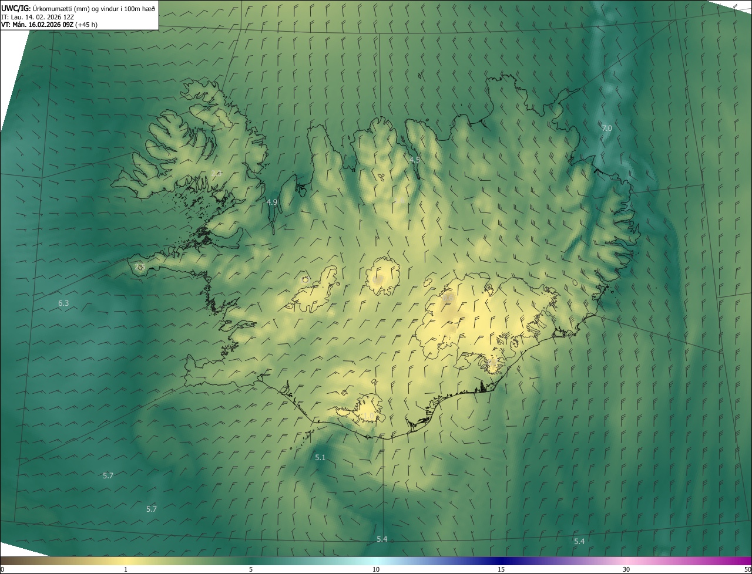Pick the "15" tick label on the colour scale

501,569
